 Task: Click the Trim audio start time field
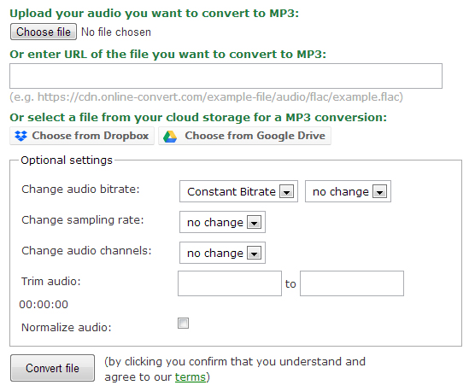tap(230, 283)
